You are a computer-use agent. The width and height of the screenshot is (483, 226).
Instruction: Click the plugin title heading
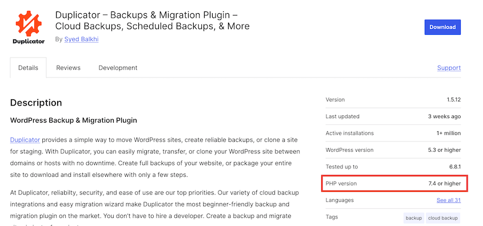(153, 21)
